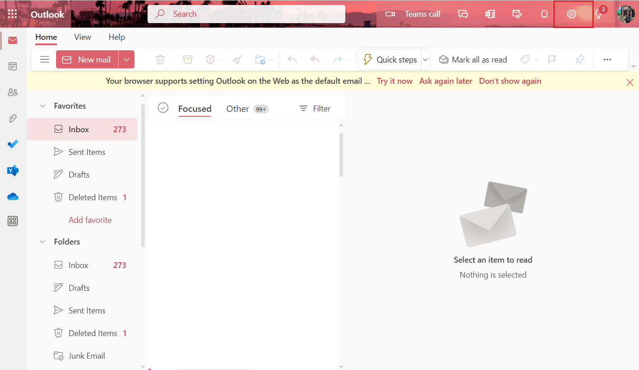Expand the New mail dropdown arrow
The width and height of the screenshot is (639, 370).
[127, 59]
